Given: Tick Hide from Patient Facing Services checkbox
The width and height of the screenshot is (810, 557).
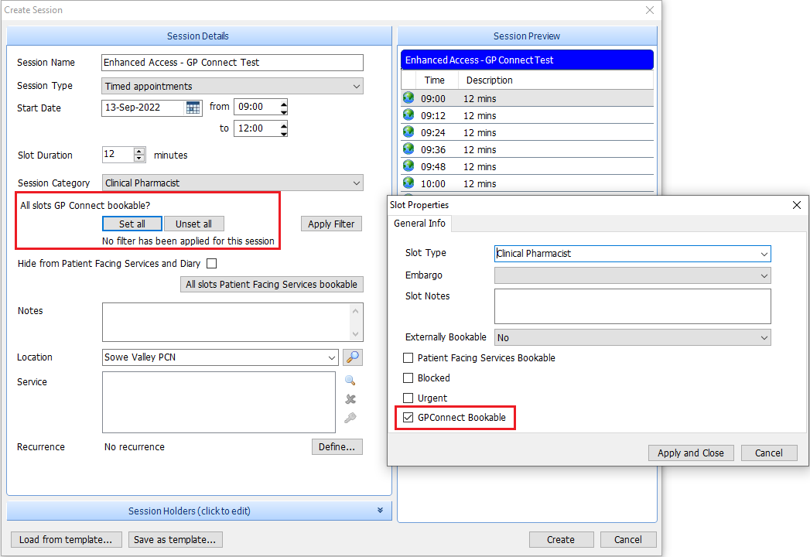Looking at the screenshot, I should (x=211, y=264).
